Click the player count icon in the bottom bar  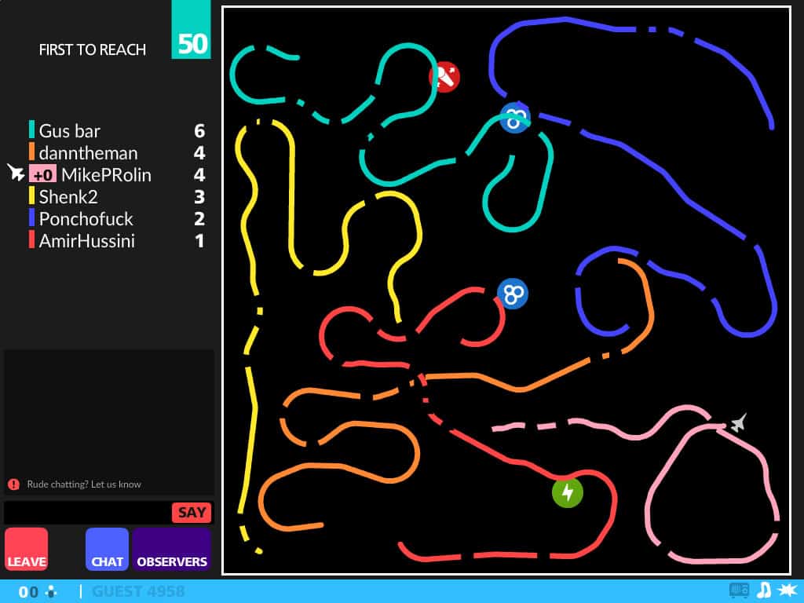50,591
